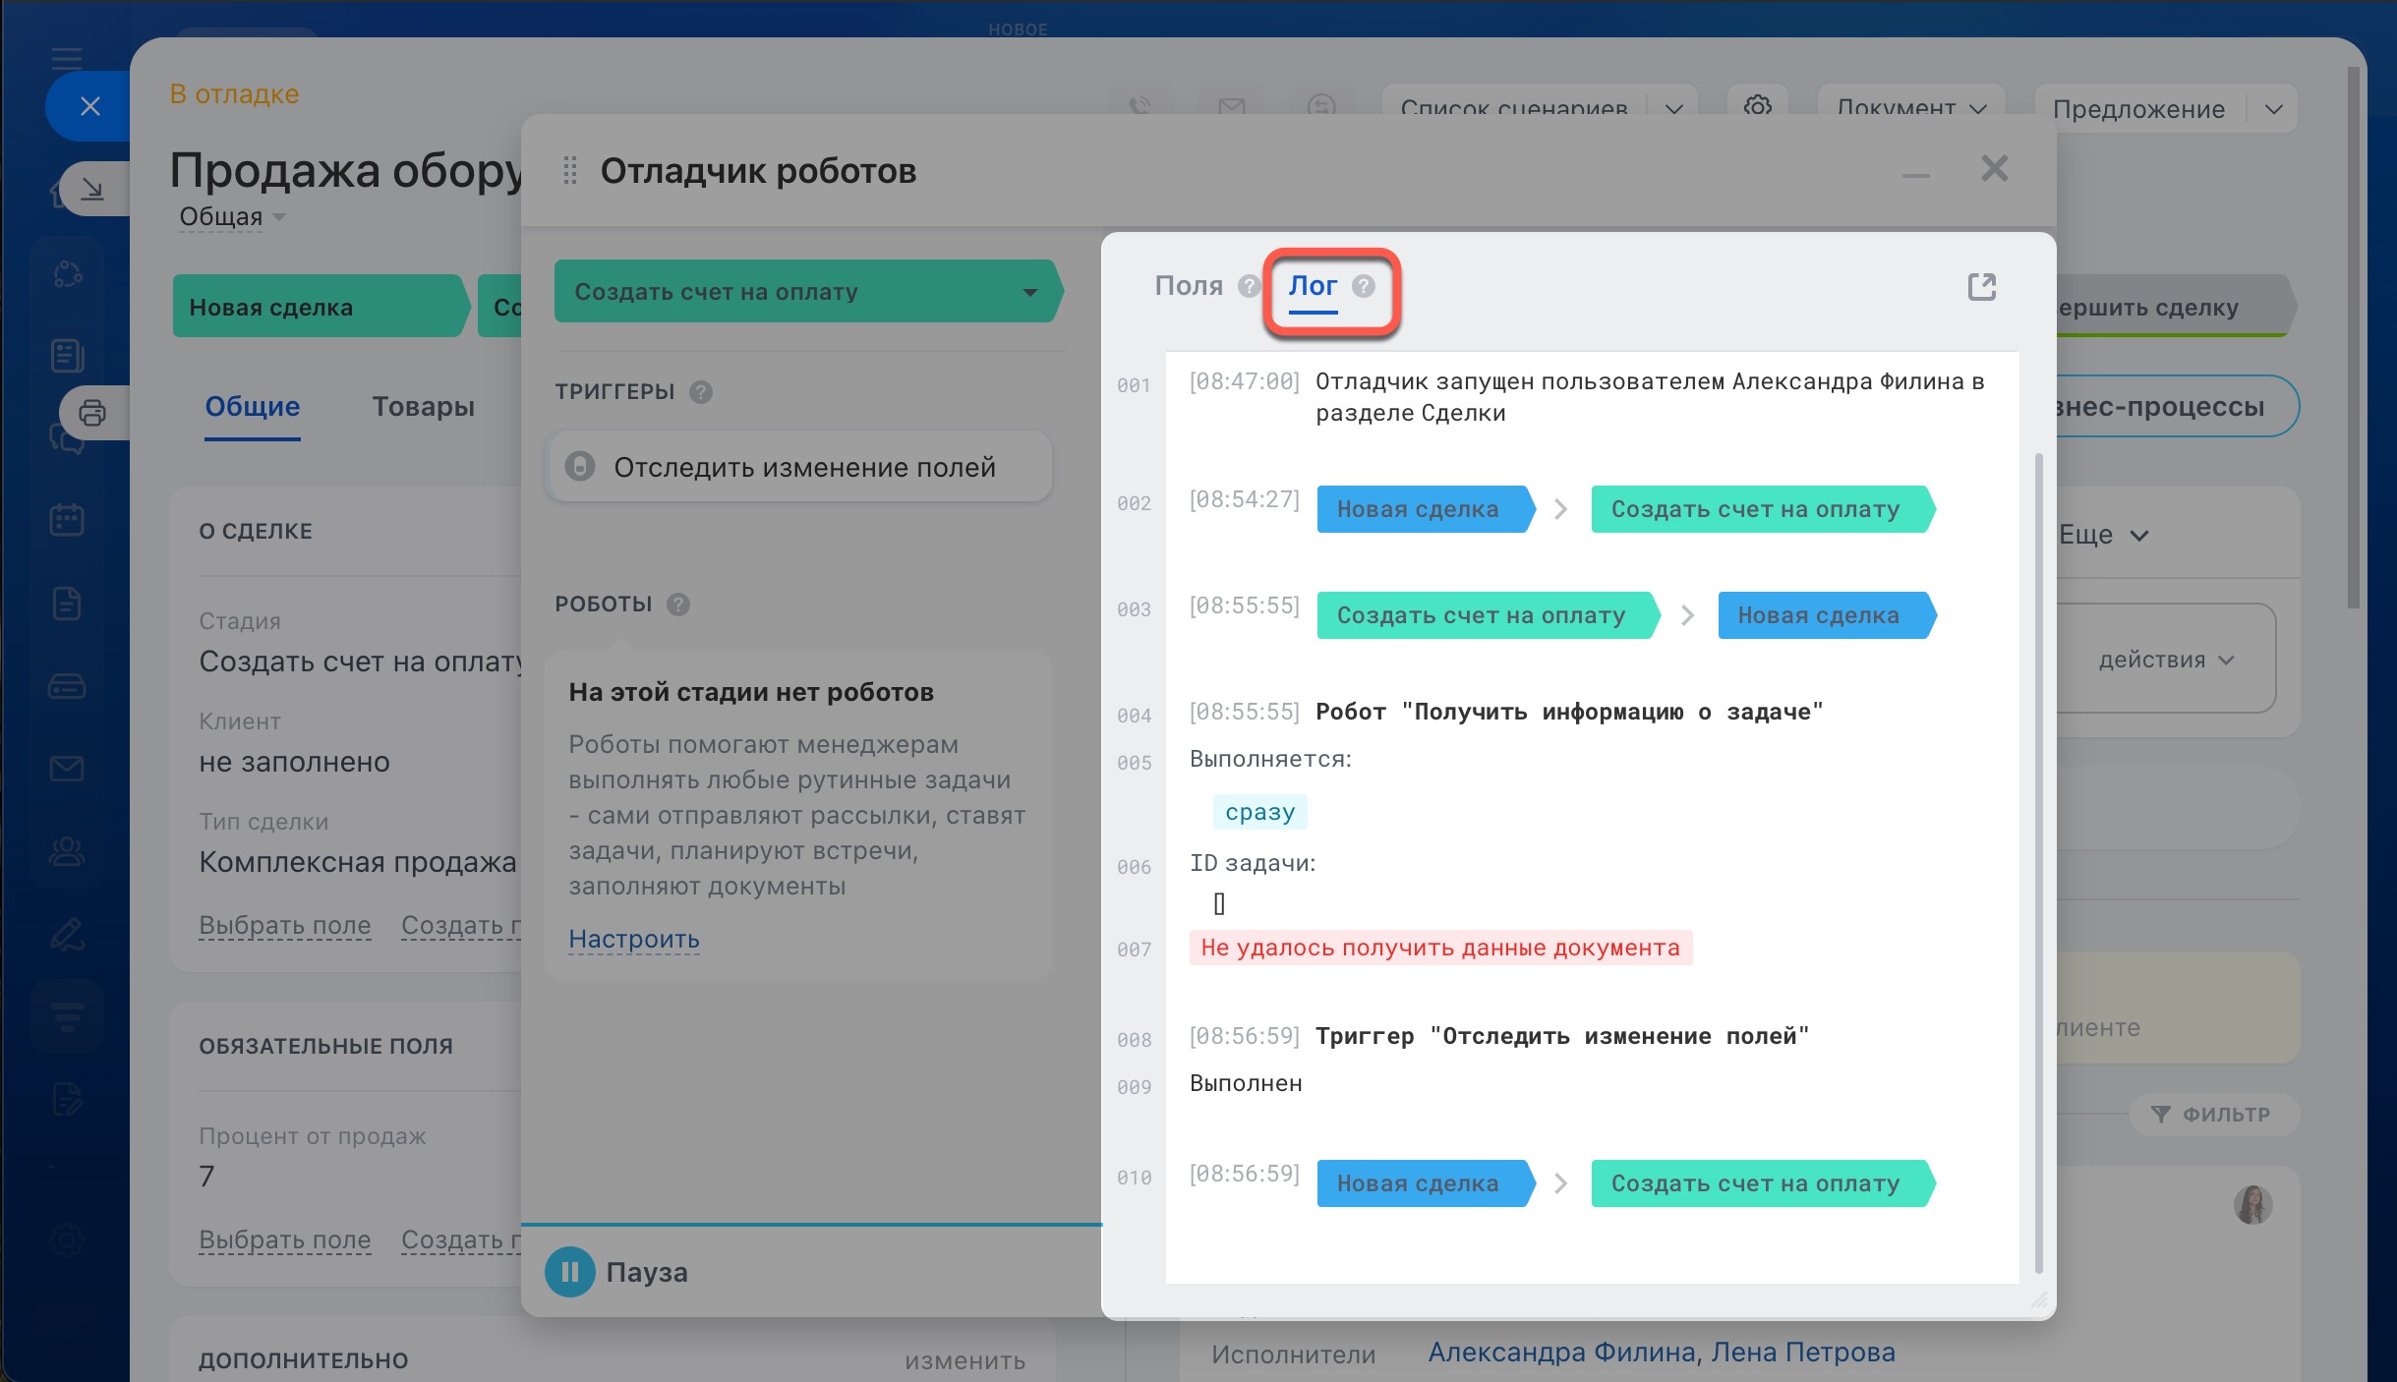This screenshot has height=1382, width=2397.
Task: Click help icon next to Триггеры heading
Action: coord(700,392)
